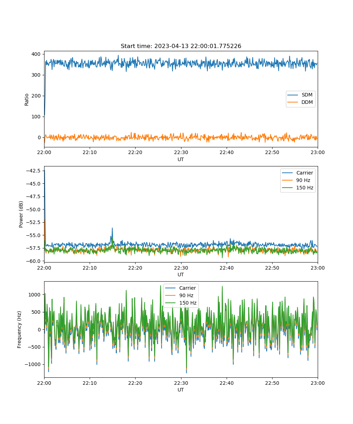Click the 400 tick label on Ratio axis
The height and width of the screenshot is (424, 353).
pos(36,54)
